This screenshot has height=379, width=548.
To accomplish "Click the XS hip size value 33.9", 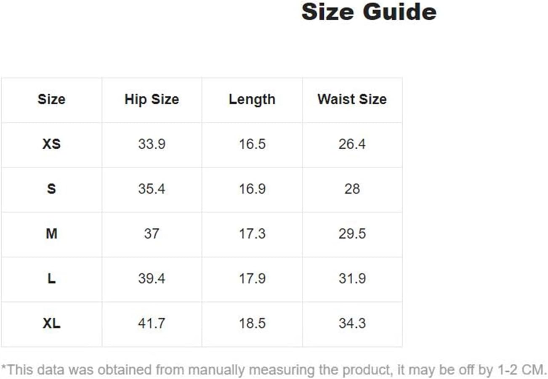I will (152, 144).
